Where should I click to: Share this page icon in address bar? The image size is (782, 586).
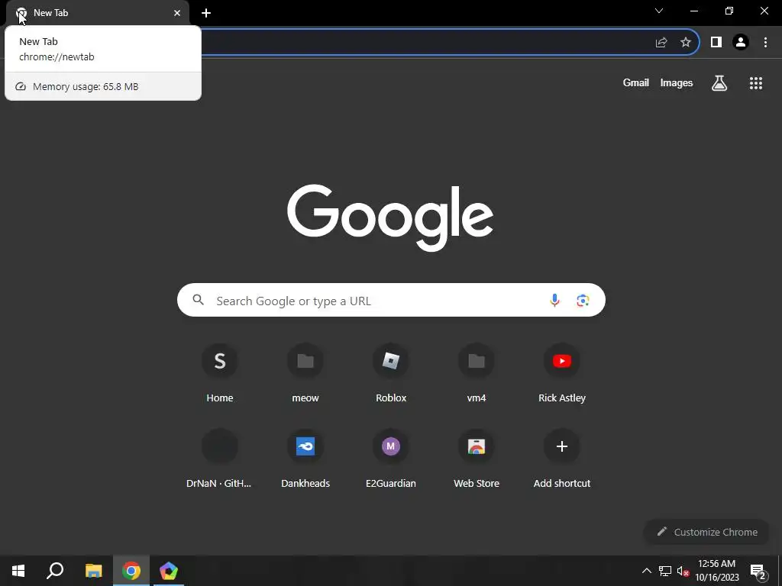click(x=661, y=43)
